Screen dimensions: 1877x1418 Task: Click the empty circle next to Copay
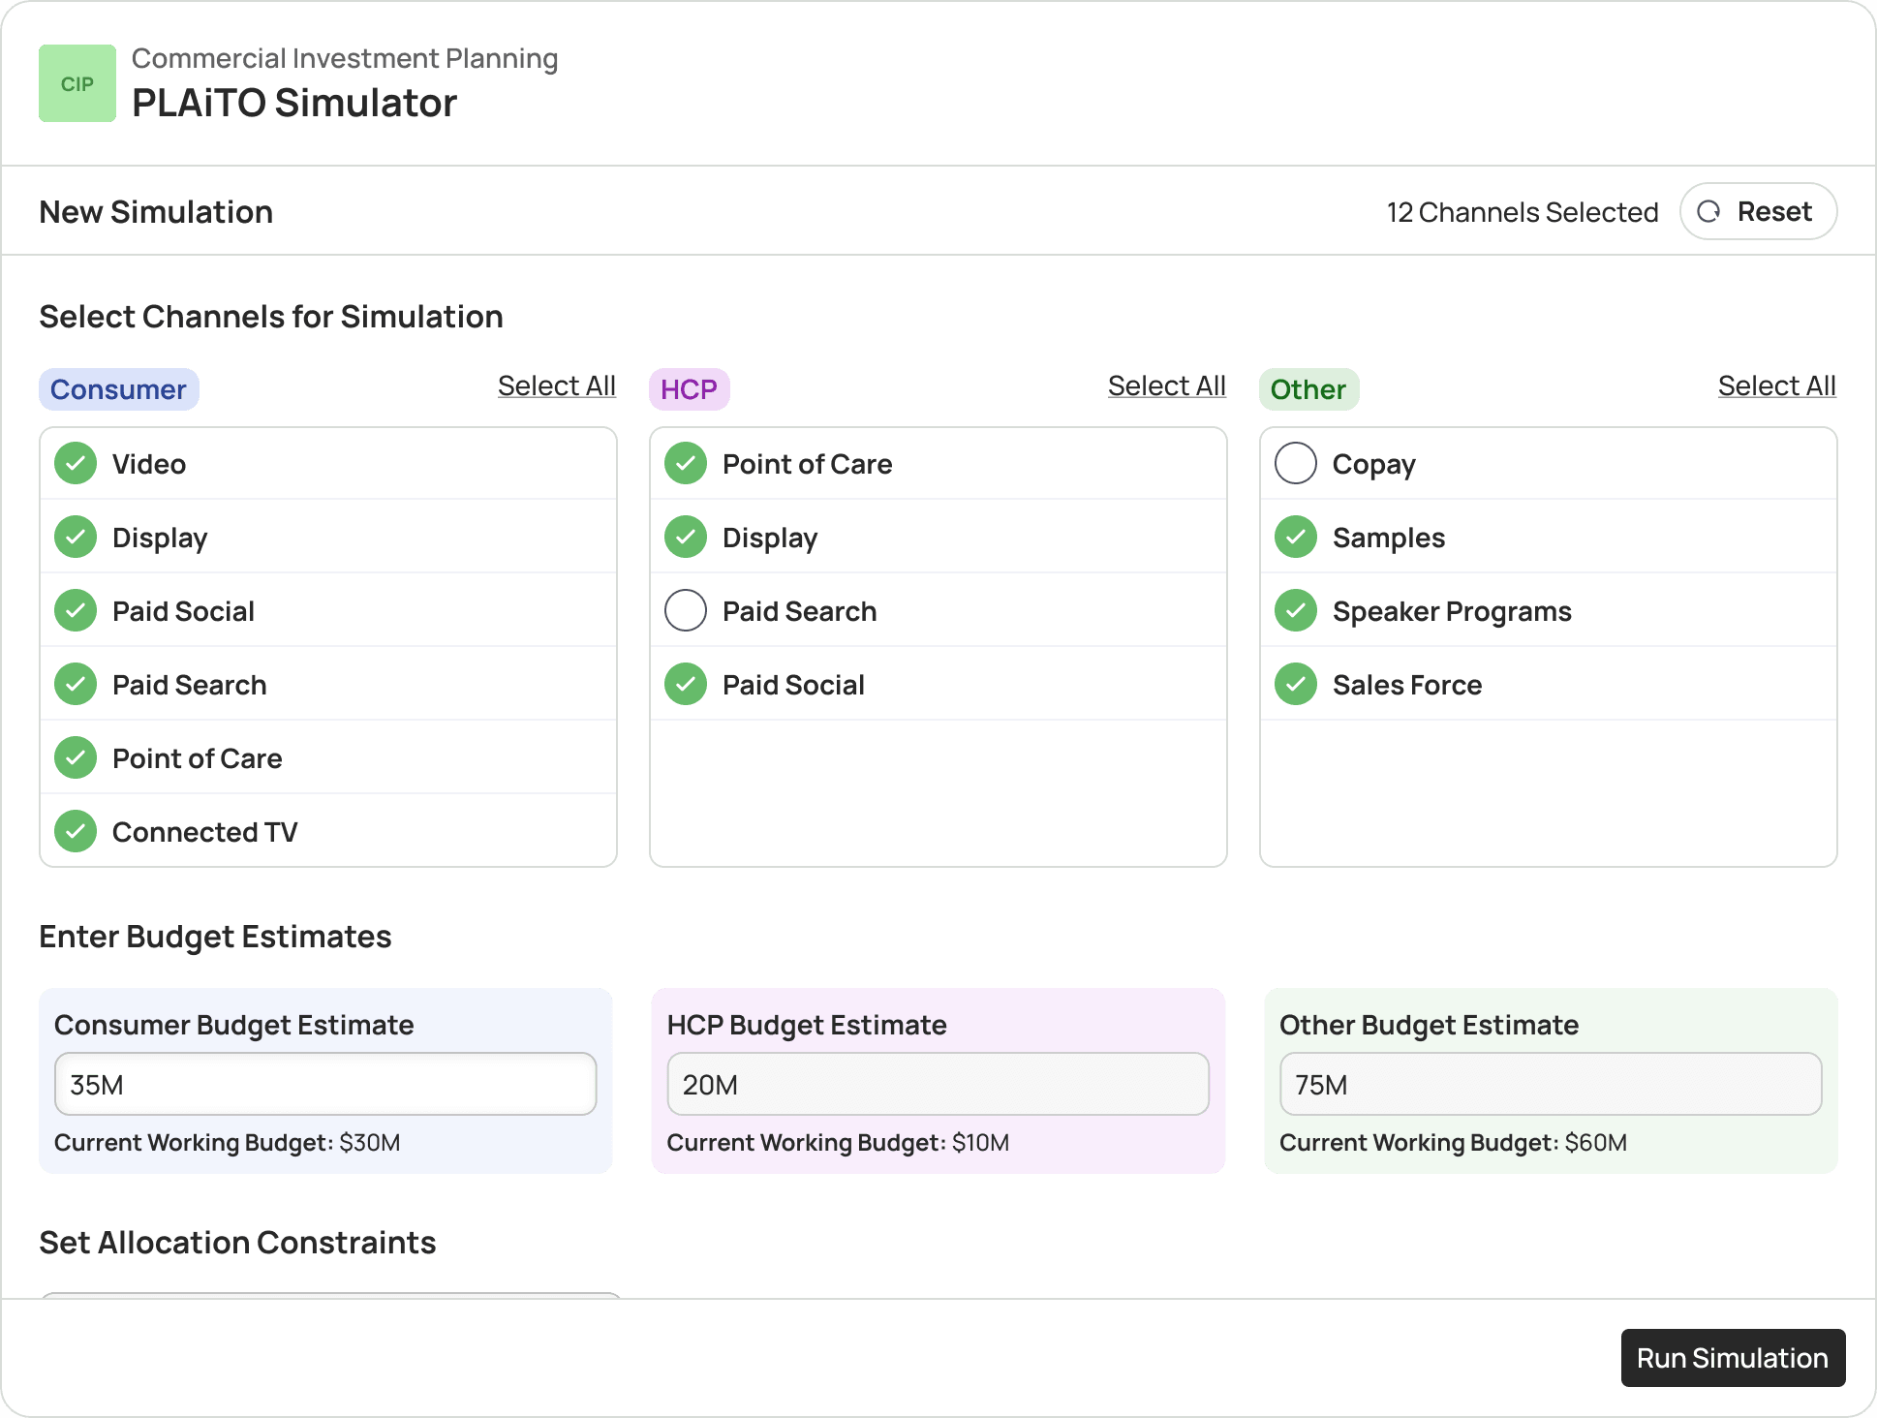click(x=1295, y=463)
